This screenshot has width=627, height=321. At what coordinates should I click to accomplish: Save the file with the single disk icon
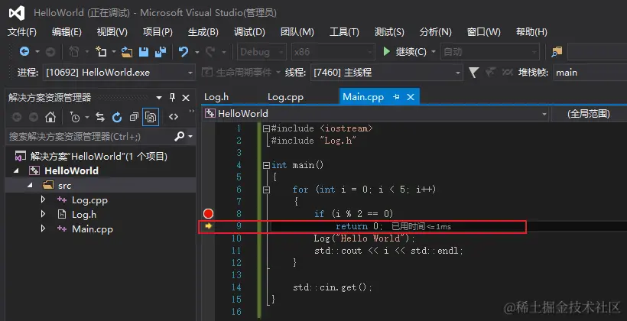tap(144, 51)
